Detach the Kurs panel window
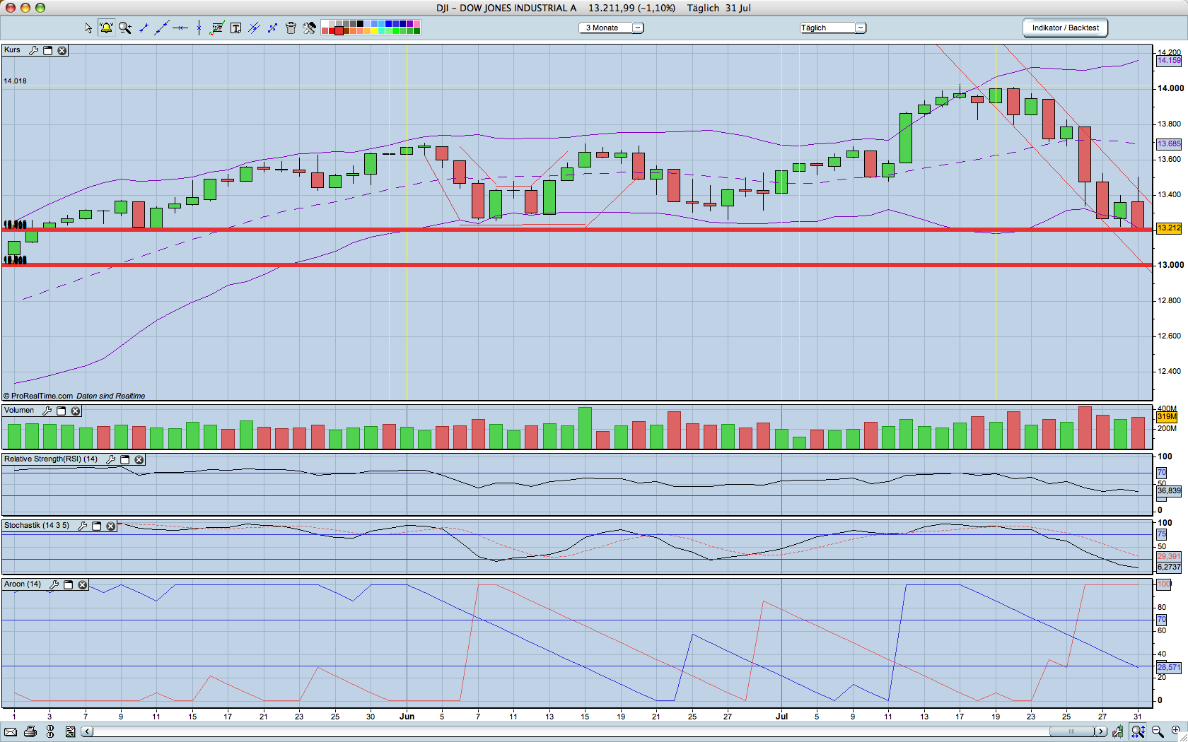Image resolution: width=1188 pixels, height=742 pixels. click(48, 51)
